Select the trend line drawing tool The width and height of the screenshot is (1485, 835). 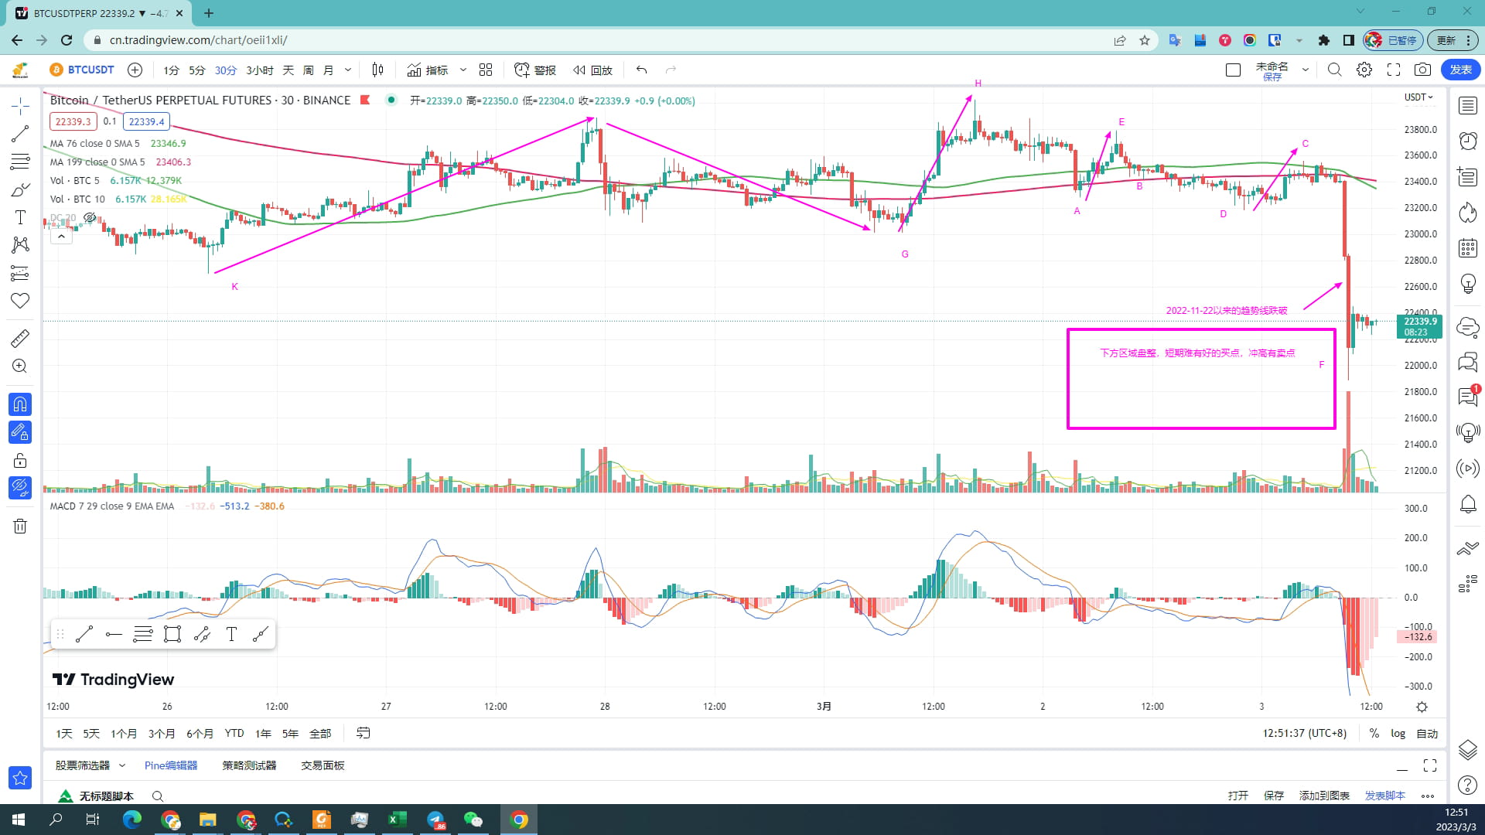click(x=20, y=134)
